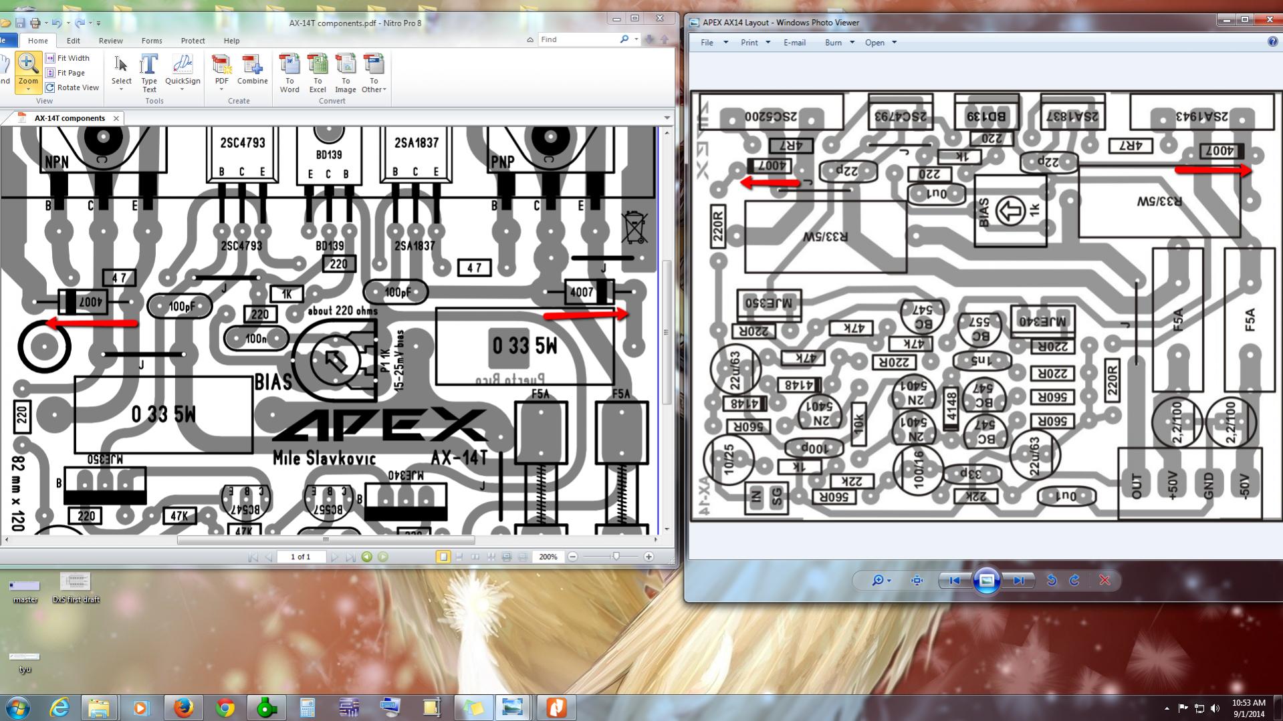Image resolution: width=1283 pixels, height=721 pixels.
Task: Click the Print icon in the quick access toolbar
Action: (35, 23)
